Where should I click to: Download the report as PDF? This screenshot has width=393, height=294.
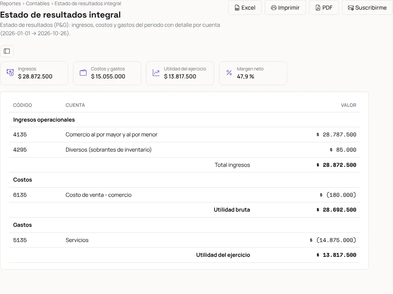[x=324, y=8]
